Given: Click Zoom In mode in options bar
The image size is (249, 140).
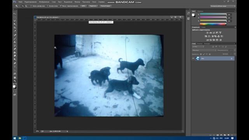Looking at the screenshot, I should click(23, 6).
